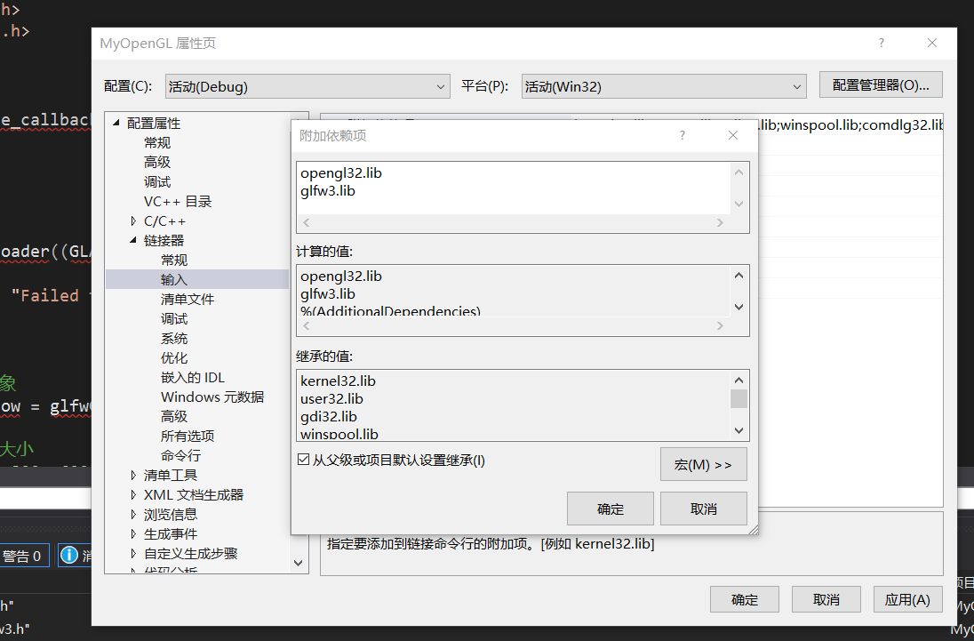
Task: Select 调试 under 配置属性
Action: coord(157,182)
